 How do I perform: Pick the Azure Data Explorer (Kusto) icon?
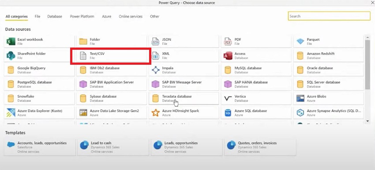(11, 113)
